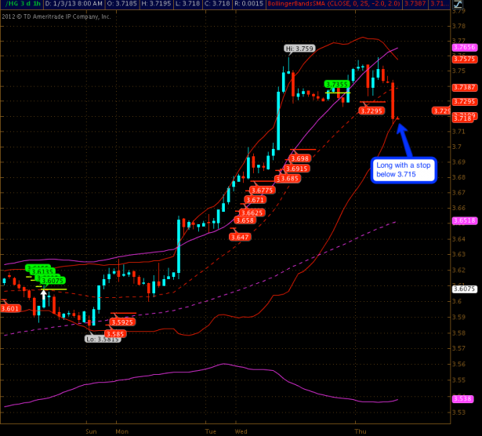This screenshot has width=482, height=436.
Task: Click the 3.6775 stop label
Action: tap(263, 191)
